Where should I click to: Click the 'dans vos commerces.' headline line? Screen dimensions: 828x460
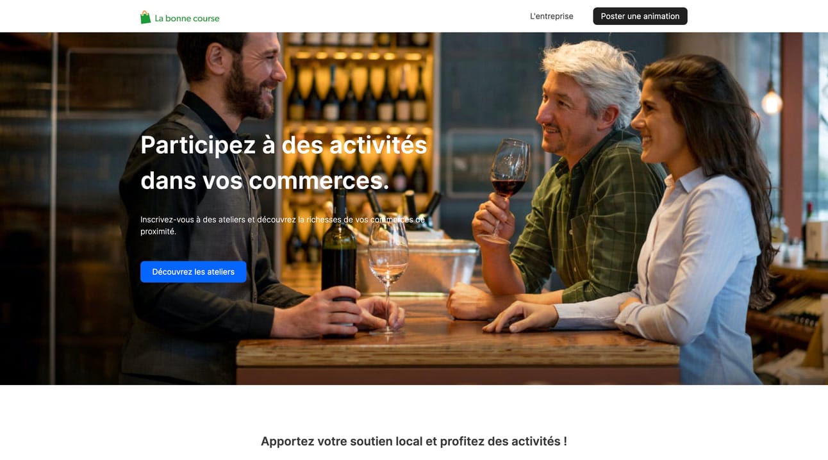(x=265, y=180)
